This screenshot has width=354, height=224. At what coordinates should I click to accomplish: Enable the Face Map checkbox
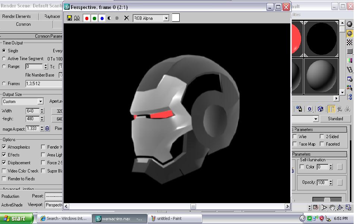pyautogui.click(x=295, y=144)
